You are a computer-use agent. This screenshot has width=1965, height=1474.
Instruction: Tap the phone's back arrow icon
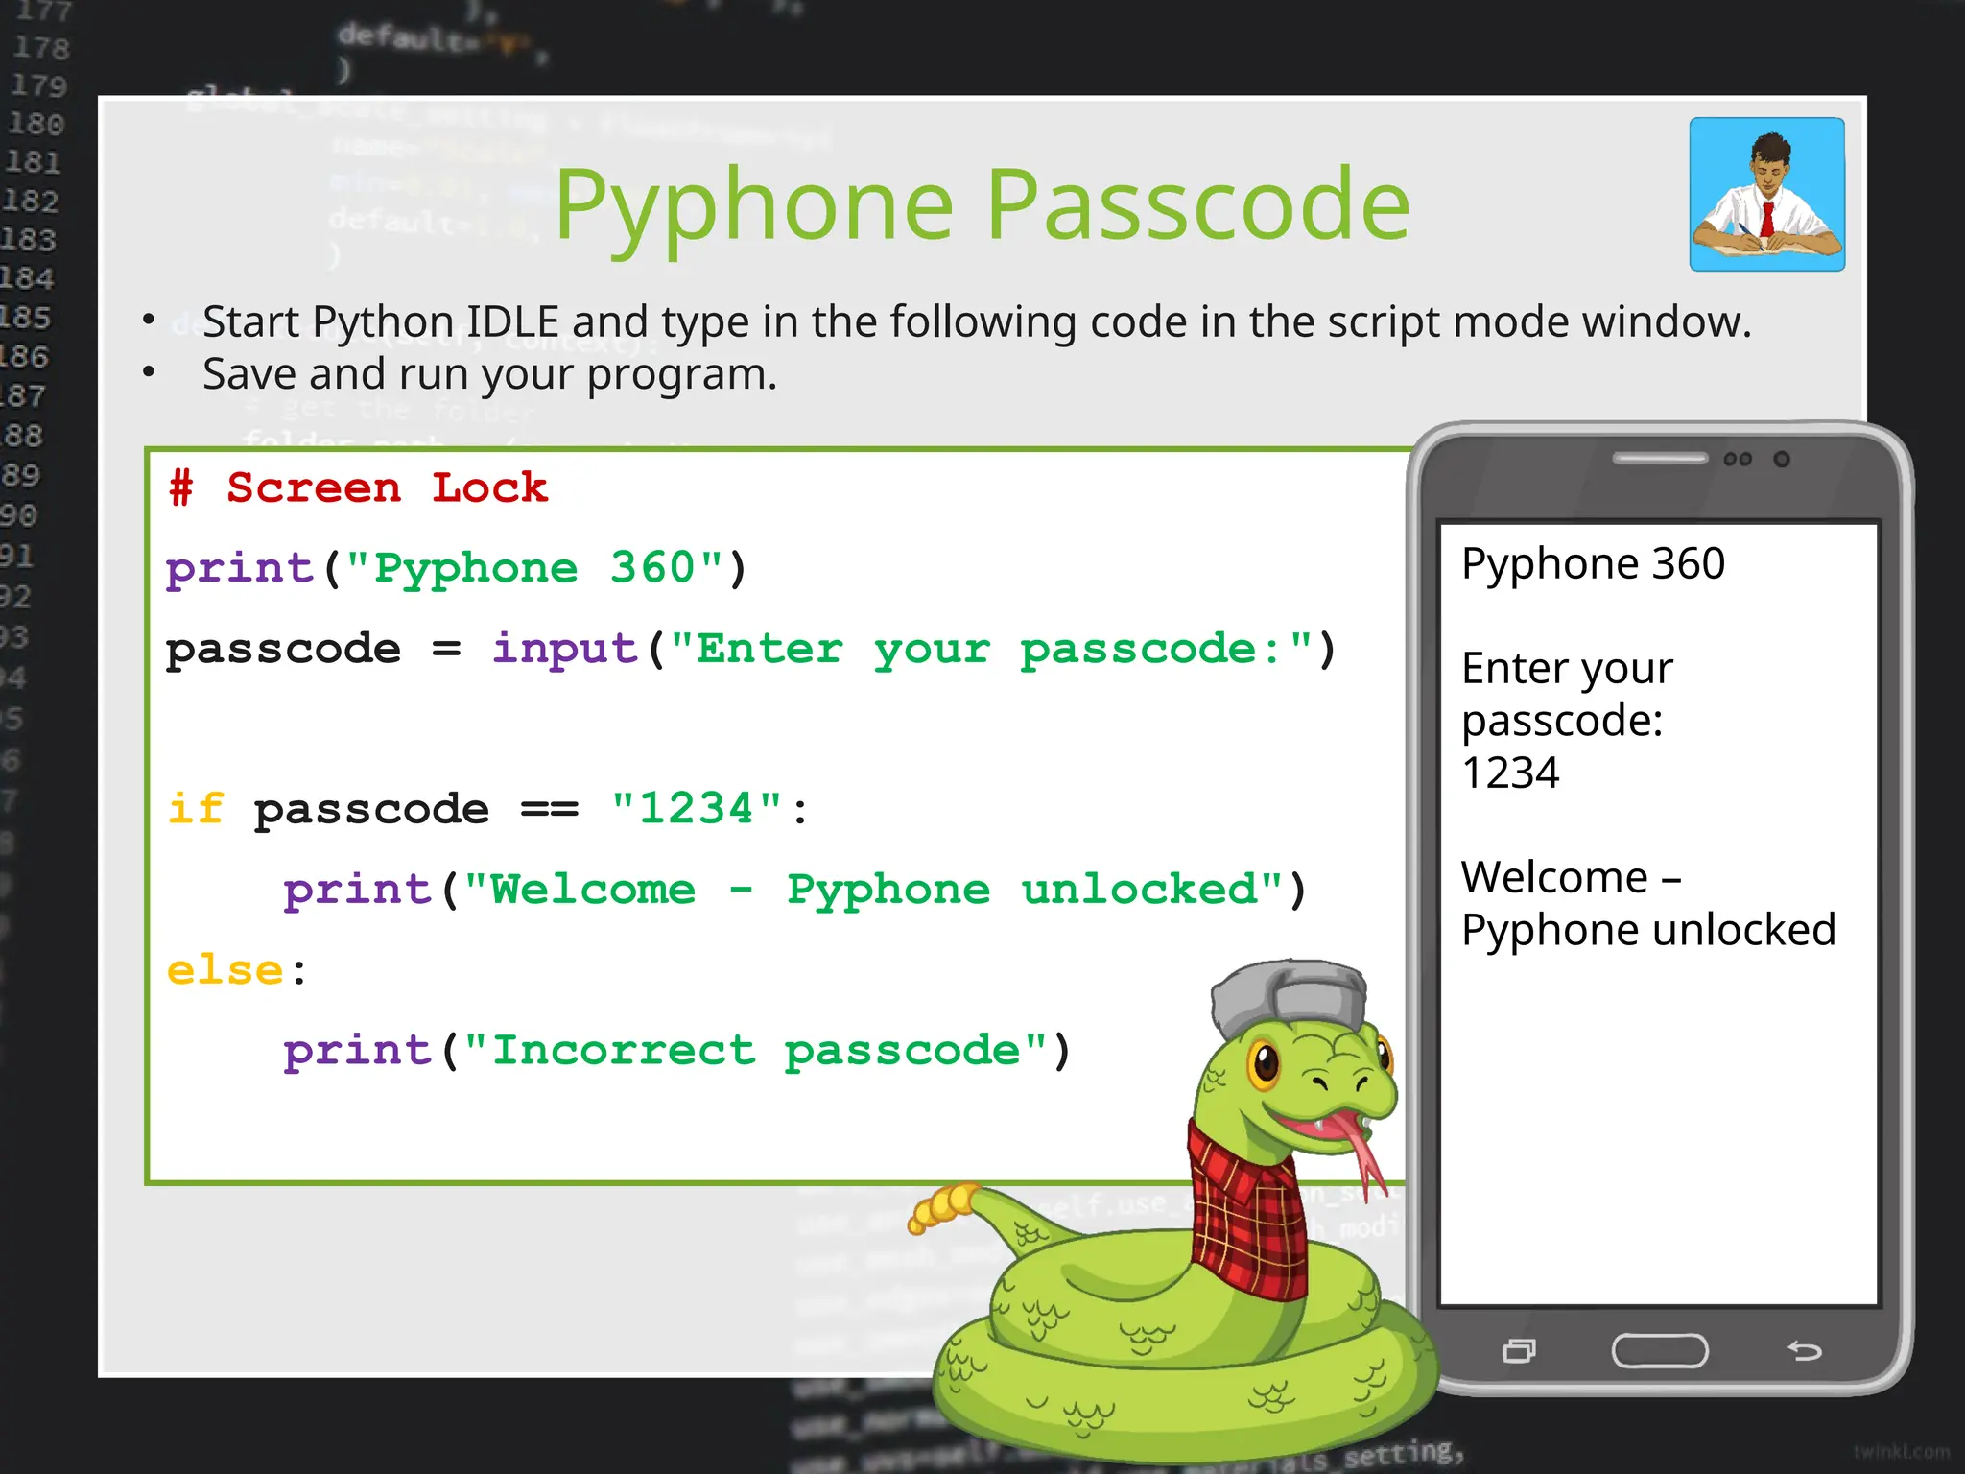[1804, 1350]
